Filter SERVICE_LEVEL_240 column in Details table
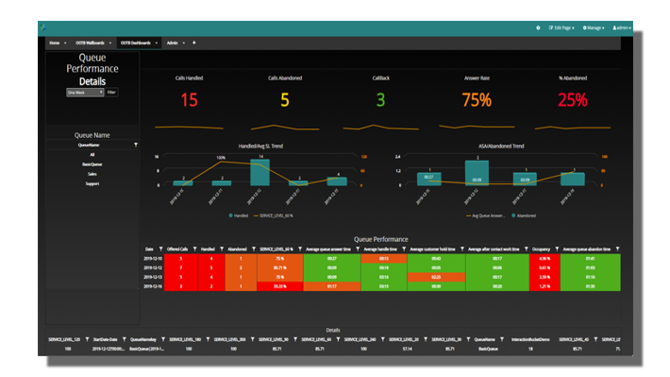670x377 pixels. tap(383, 339)
